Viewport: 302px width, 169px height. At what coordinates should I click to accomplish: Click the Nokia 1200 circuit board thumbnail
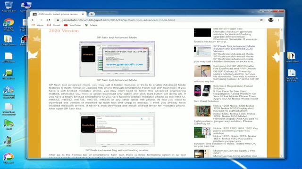click(202, 111)
